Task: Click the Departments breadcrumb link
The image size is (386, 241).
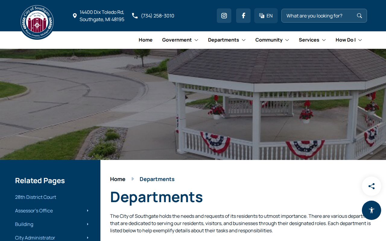Action: pyautogui.click(x=157, y=179)
